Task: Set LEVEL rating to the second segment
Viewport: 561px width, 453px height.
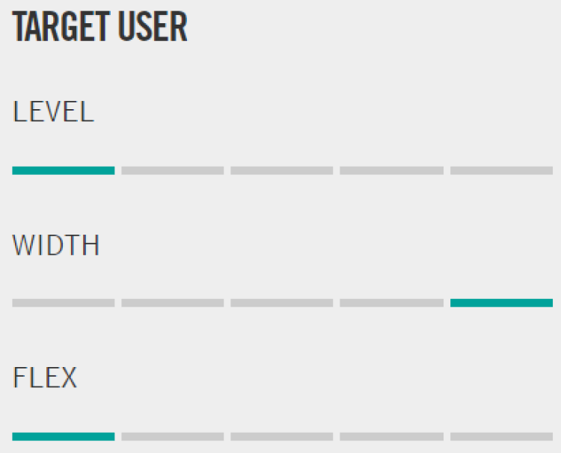Action: click(173, 170)
